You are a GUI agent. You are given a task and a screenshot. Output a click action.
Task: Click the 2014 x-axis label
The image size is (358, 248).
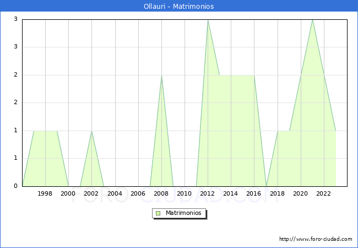[231, 193]
